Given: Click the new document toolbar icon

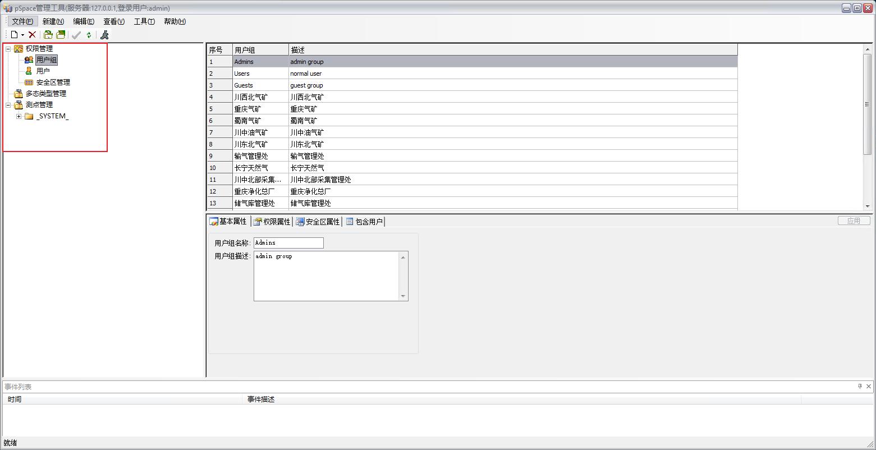Looking at the screenshot, I should tap(15, 35).
